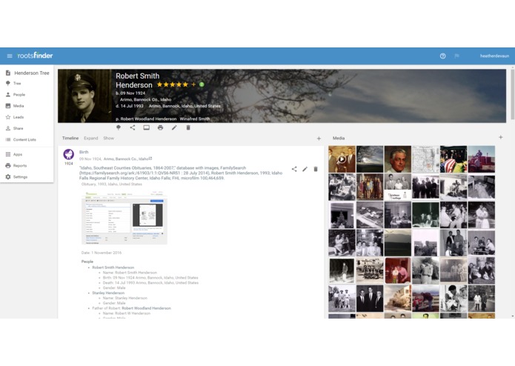Click the plus beside the stars
Viewport: 515px width, 366px height.
tap(193, 84)
